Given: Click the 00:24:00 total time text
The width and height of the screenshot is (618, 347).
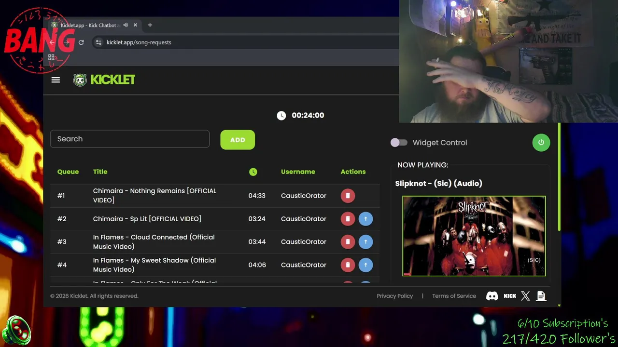Looking at the screenshot, I should 308,115.
